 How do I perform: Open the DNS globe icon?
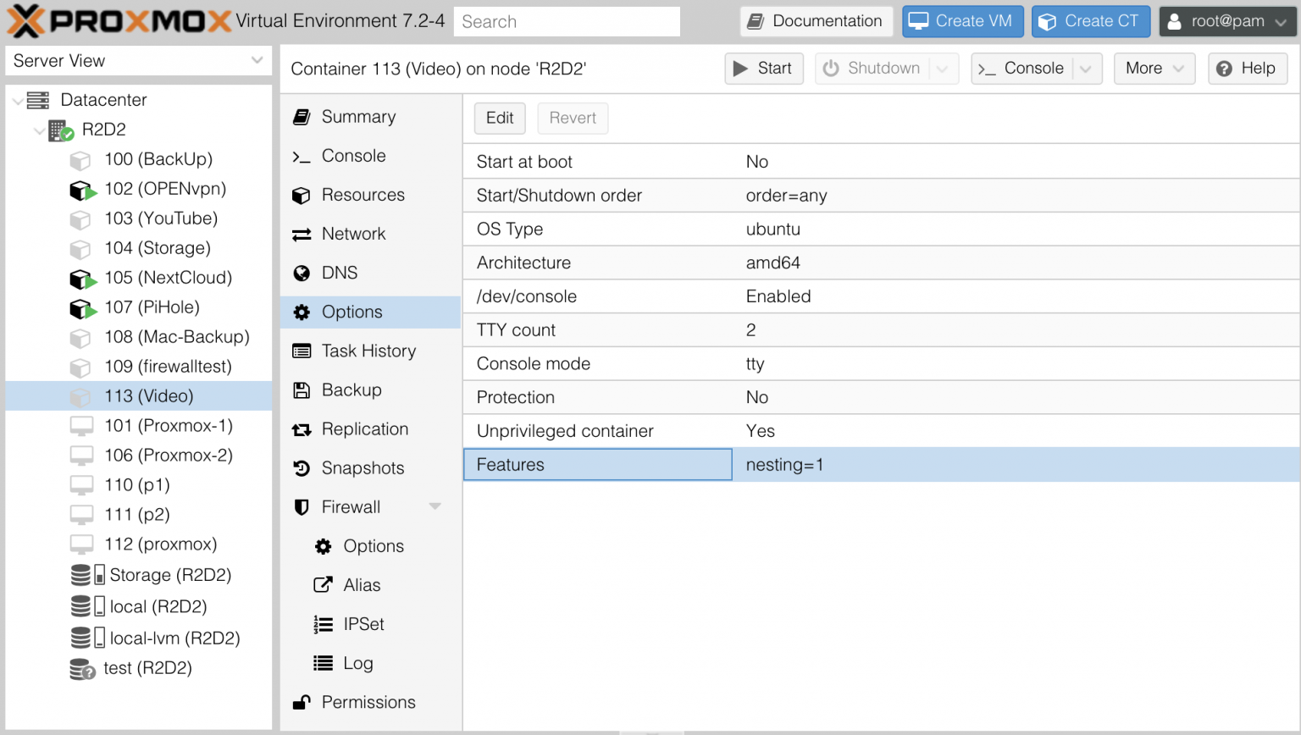(302, 273)
